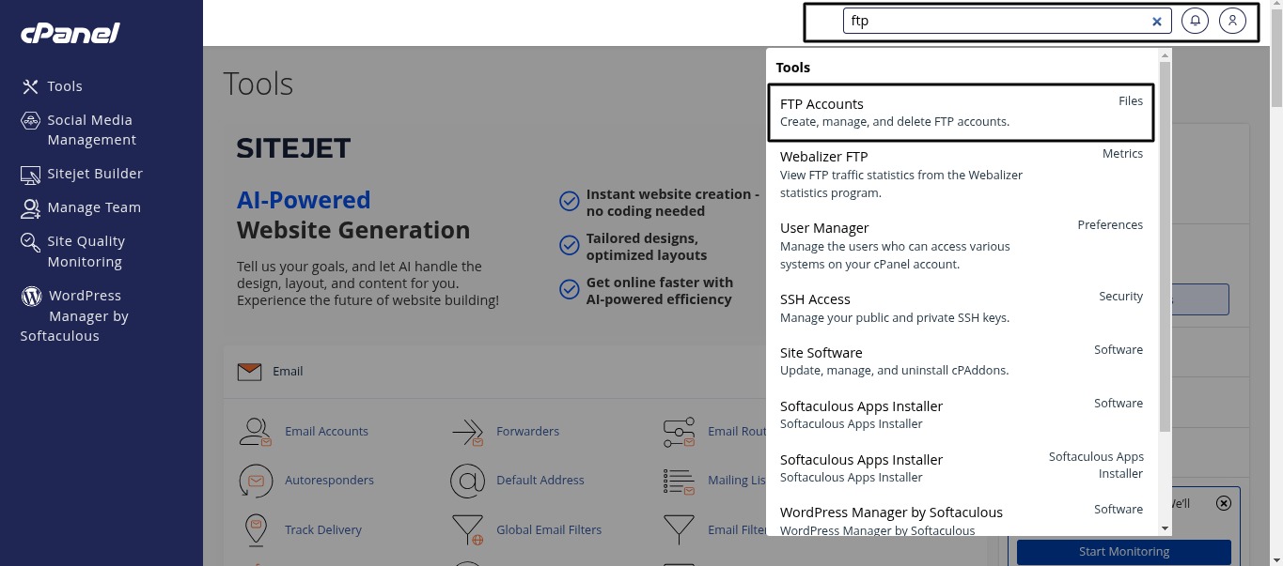Click the Email Accounts icon
The width and height of the screenshot is (1283, 566).
point(255,432)
